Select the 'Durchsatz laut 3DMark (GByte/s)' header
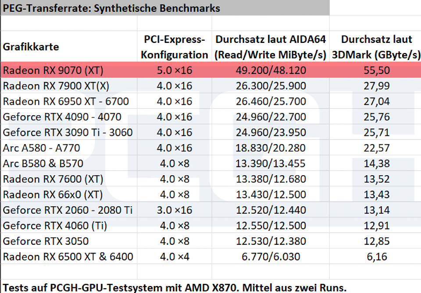Image resolution: width=421 pixels, height=293 pixels. click(376, 47)
